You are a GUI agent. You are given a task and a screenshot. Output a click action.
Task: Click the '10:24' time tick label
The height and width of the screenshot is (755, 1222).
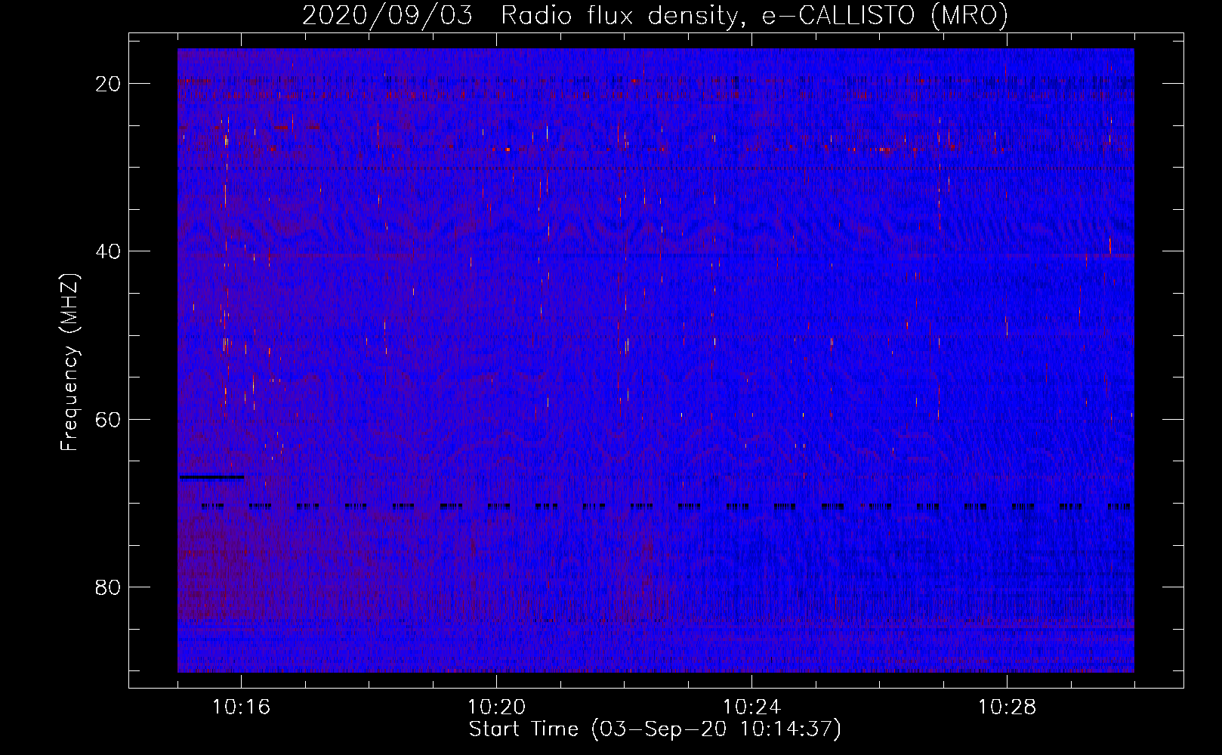coord(751,707)
